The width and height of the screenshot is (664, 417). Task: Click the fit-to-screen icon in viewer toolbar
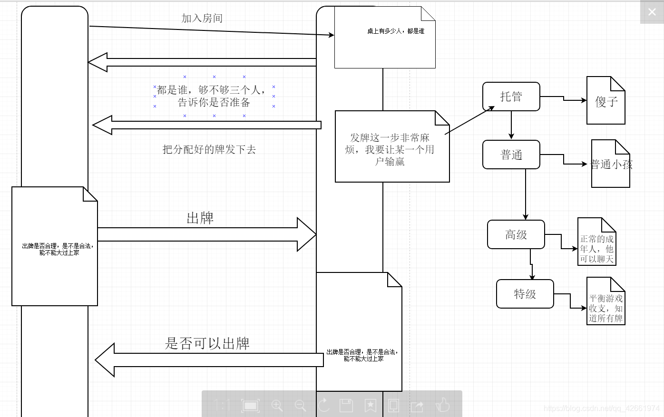click(x=250, y=405)
